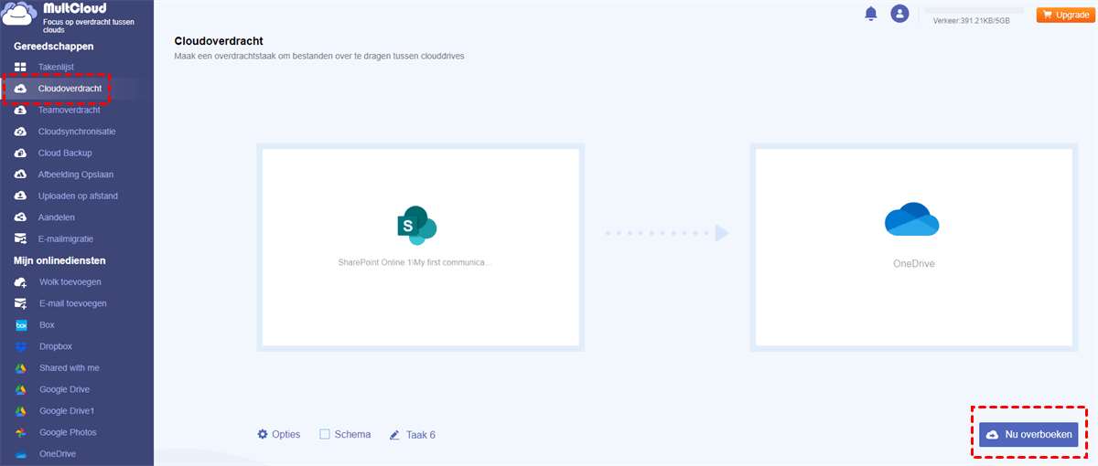Click the Wolk toevoegen cloud-plus icon

(x=20, y=282)
